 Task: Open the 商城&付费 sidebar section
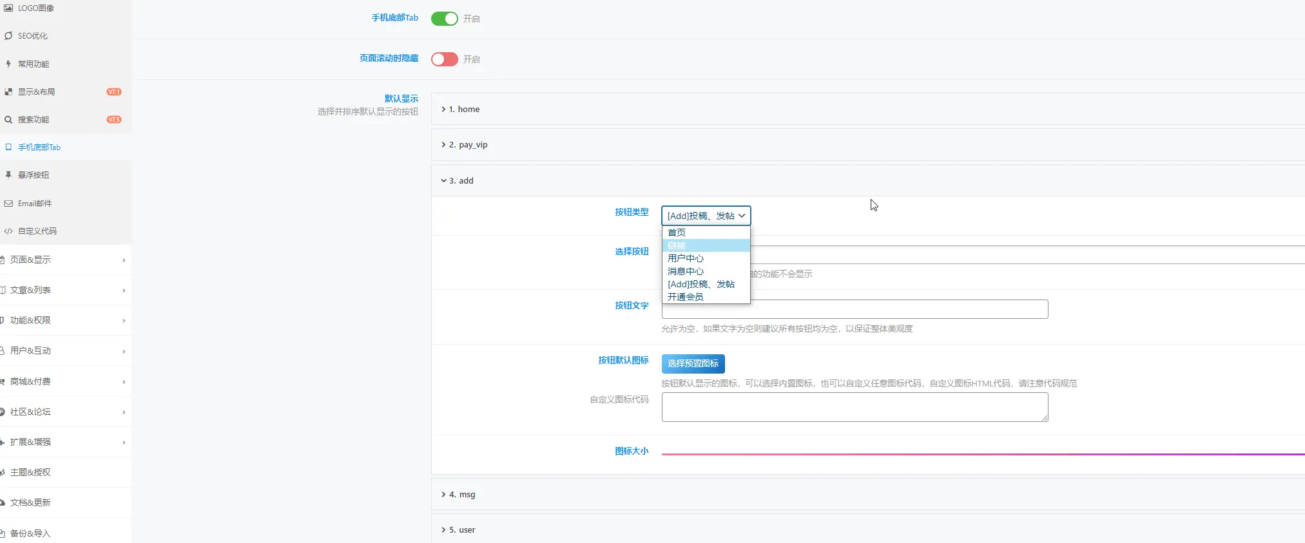64,382
